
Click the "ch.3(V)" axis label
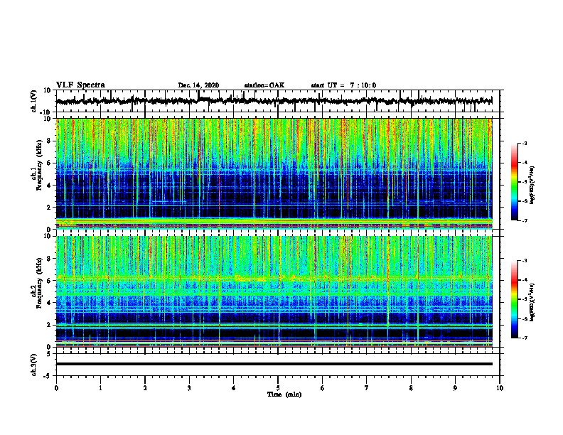coord(34,365)
